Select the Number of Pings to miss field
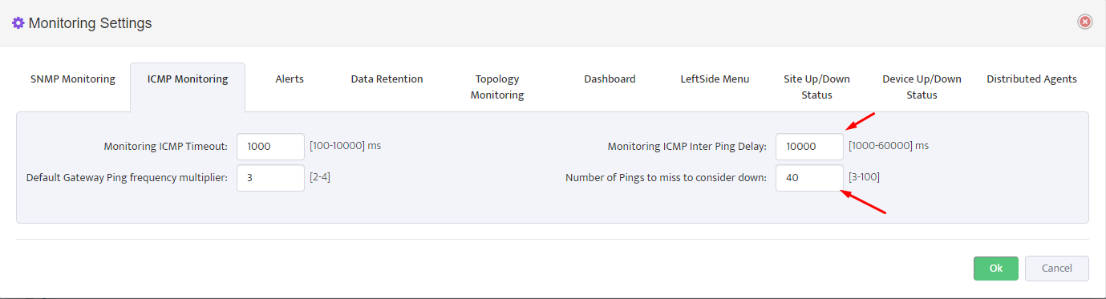The height and width of the screenshot is (299, 1106). coord(809,178)
